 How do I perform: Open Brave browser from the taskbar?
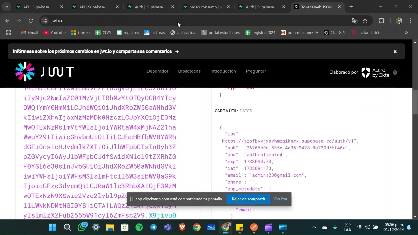pos(182,227)
